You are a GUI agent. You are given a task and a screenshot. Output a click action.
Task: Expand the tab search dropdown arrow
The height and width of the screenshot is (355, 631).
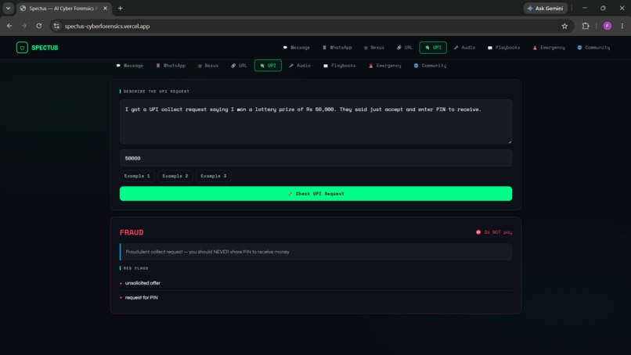coord(8,8)
